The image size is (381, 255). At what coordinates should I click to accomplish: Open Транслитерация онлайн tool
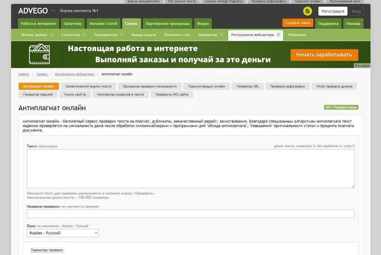point(206,86)
